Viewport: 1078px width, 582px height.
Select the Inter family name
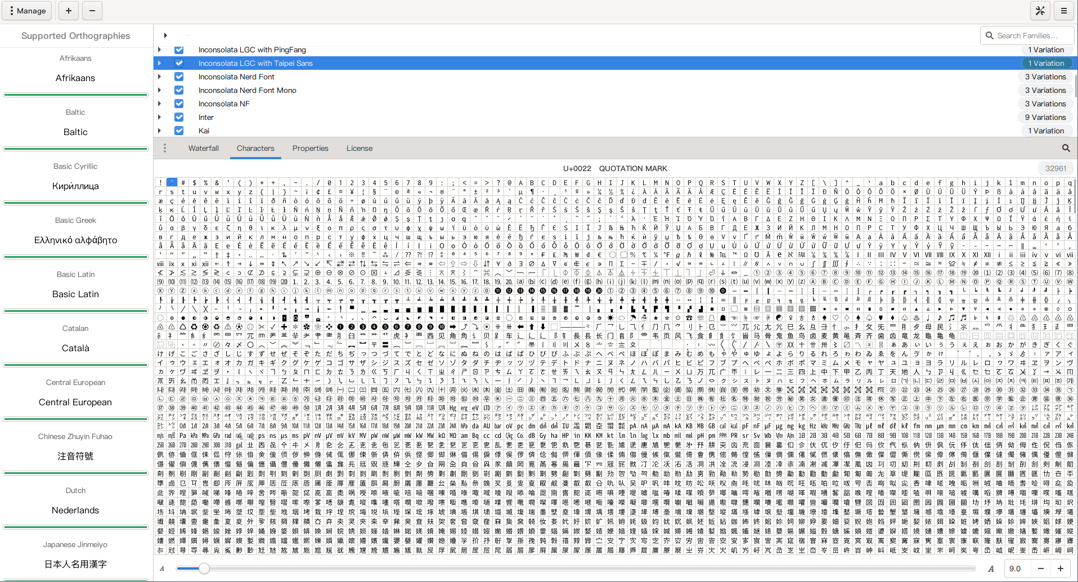click(x=206, y=117)
